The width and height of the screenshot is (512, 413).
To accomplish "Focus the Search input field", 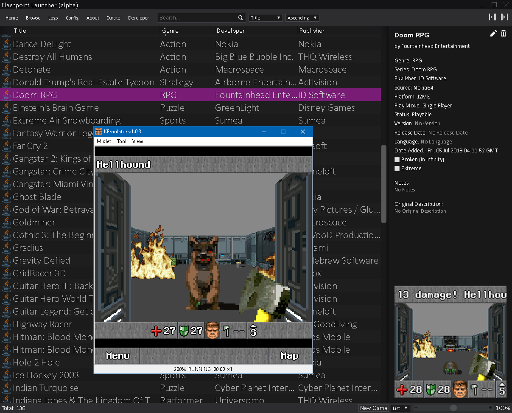I will 197,18.
